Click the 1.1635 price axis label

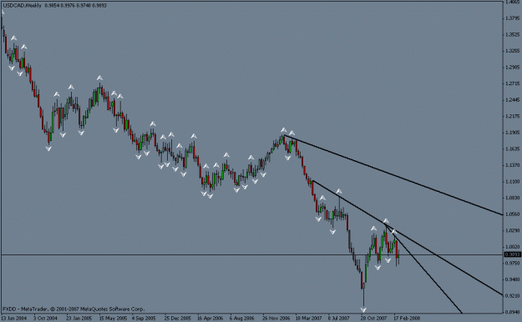pyautogui.click(x=512, y=148)
